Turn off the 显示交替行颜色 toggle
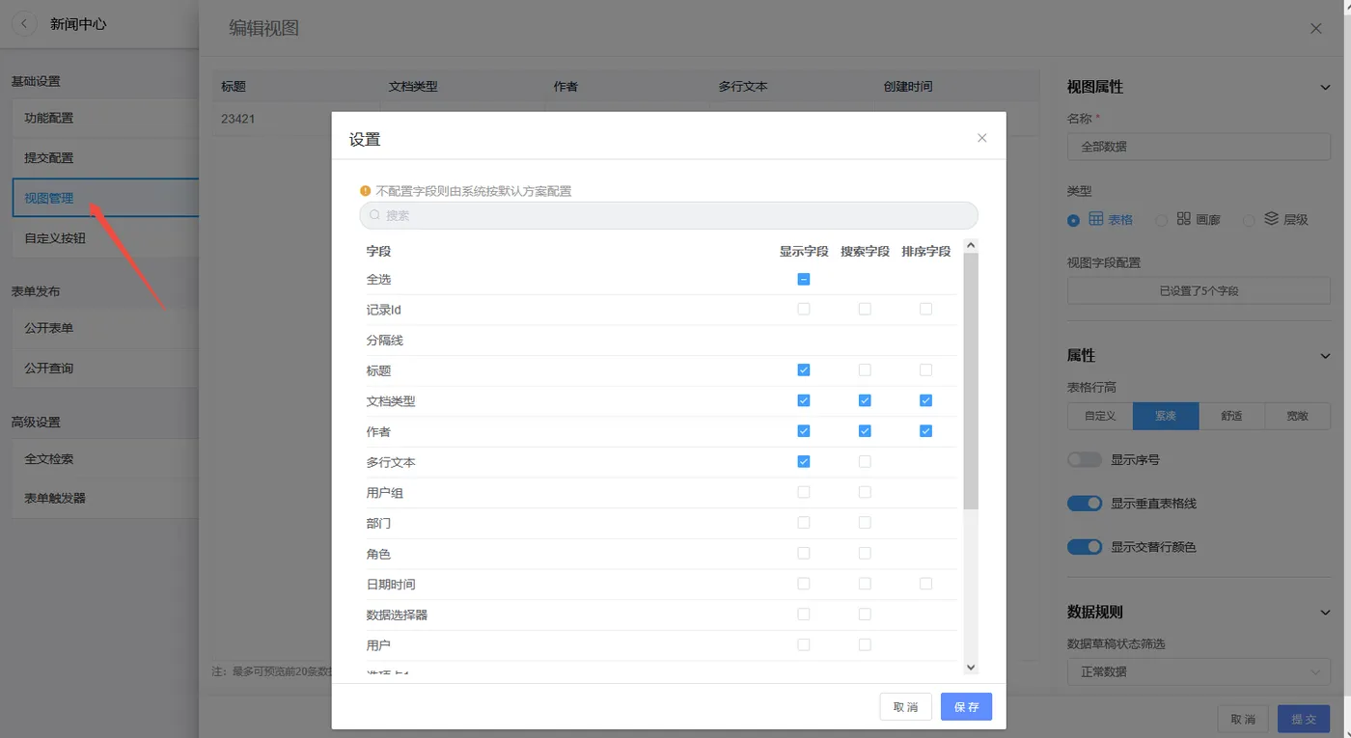The width and height of the screenshot is (1351, 738). [1084, 546]
